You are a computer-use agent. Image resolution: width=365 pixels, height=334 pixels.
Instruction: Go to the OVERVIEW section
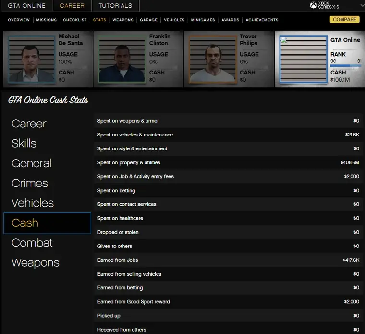[19, 20]
